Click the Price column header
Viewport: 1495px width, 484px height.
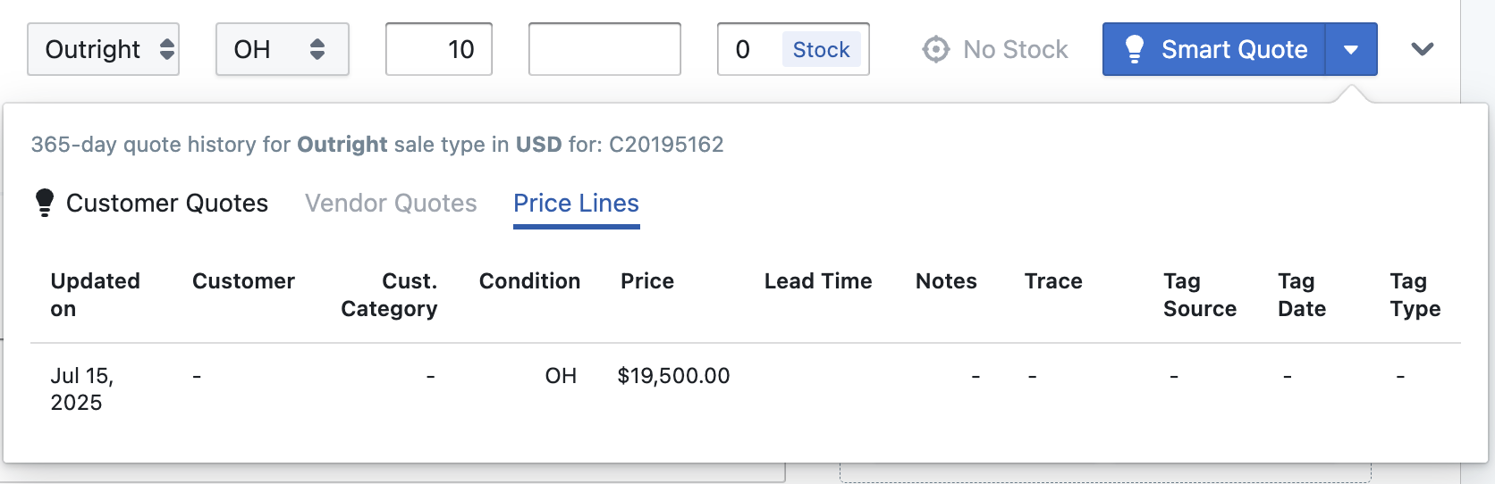[647, 281]
